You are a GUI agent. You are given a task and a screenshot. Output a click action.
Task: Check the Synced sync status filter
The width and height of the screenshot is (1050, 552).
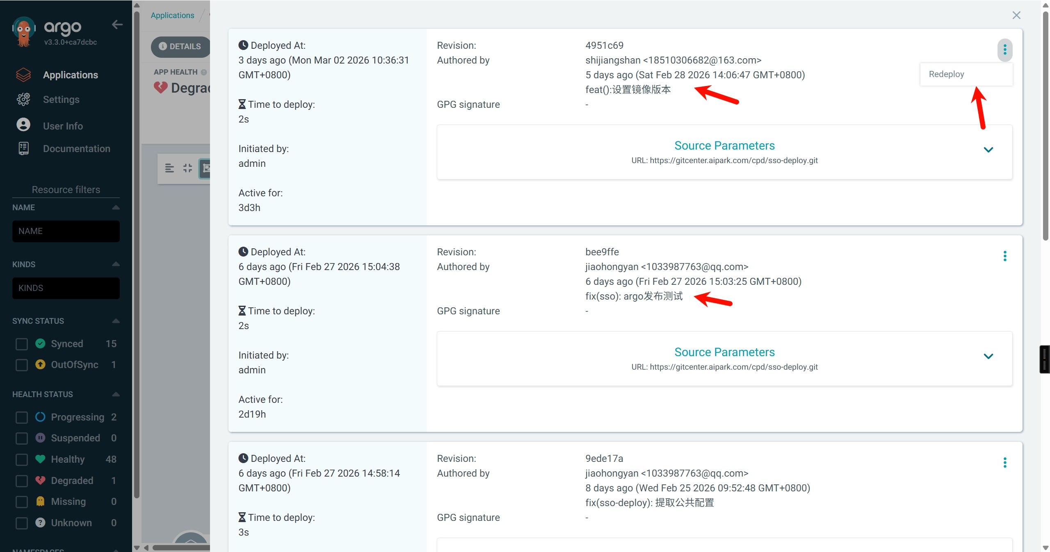point(21,344)
